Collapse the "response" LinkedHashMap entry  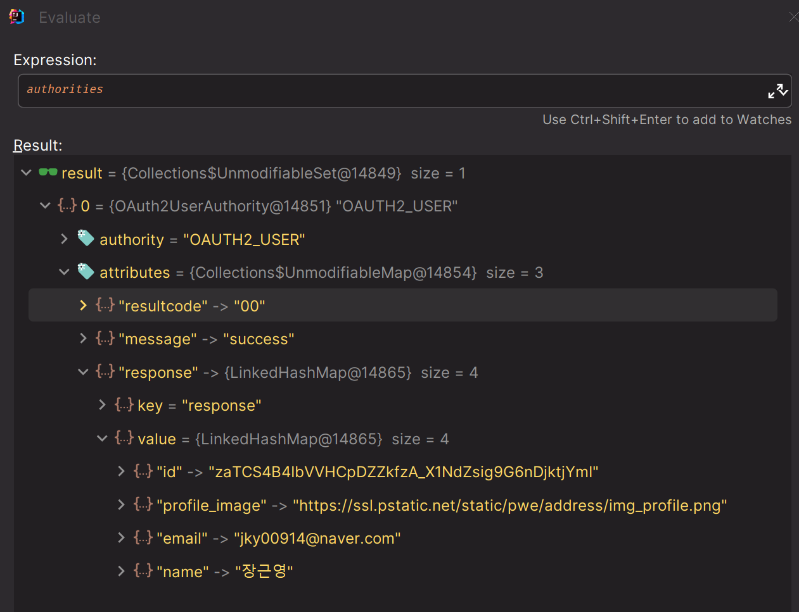pyautogui.click(x=83, y=372)
